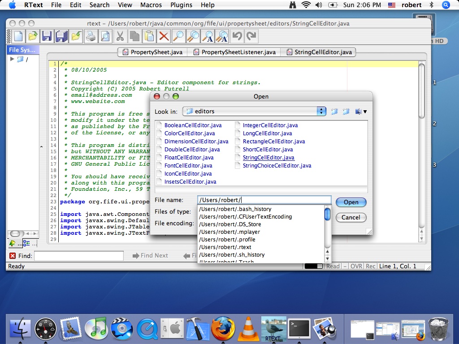The image size is (459, 344).
Task: Toggle the OVR overwrite status indicator
Action: point(356,266)
